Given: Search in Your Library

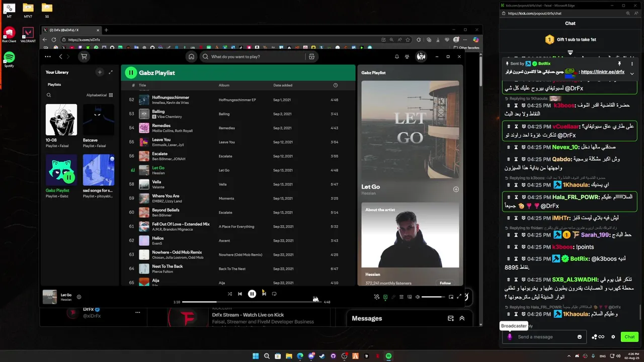Looking at the screenshot, I should coord(49,95).
